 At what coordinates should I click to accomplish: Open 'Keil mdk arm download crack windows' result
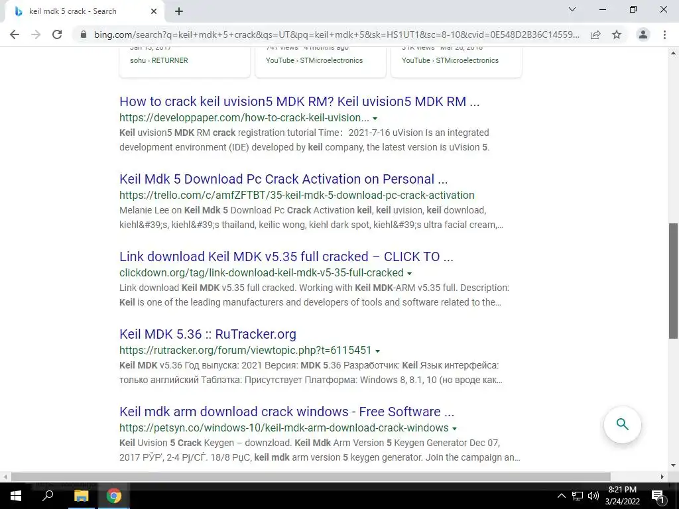point(286,412)
